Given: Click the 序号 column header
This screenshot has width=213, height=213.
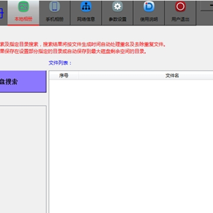Looking at the screenshot, I should click(x=64, y=76).
